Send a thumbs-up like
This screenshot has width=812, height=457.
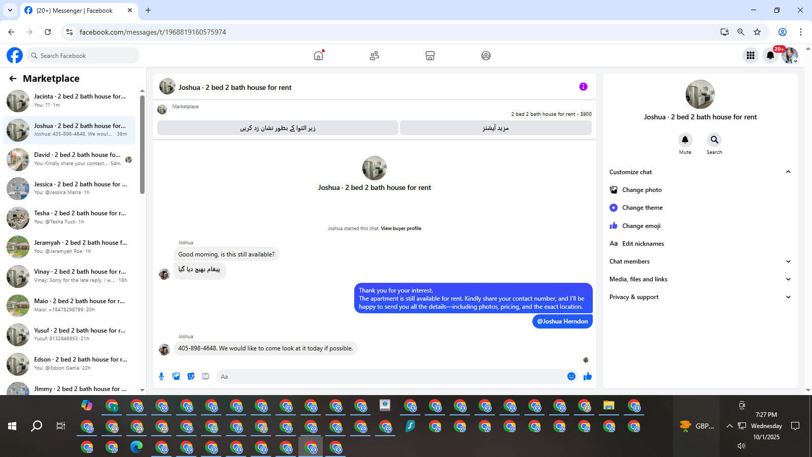pyautogui.click(x=588, y=376)
